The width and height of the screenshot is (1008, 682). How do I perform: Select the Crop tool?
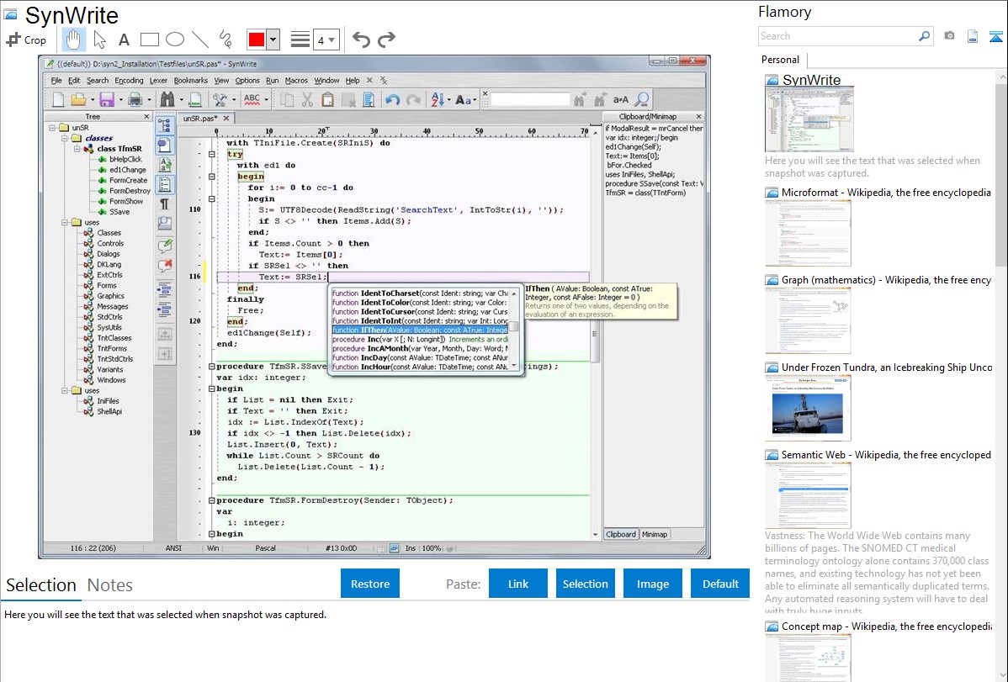point(26,40)
